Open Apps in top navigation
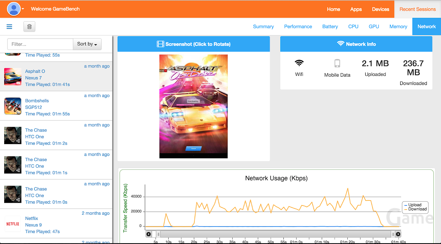The image size is (441, 244). click(x=356, y=9)
